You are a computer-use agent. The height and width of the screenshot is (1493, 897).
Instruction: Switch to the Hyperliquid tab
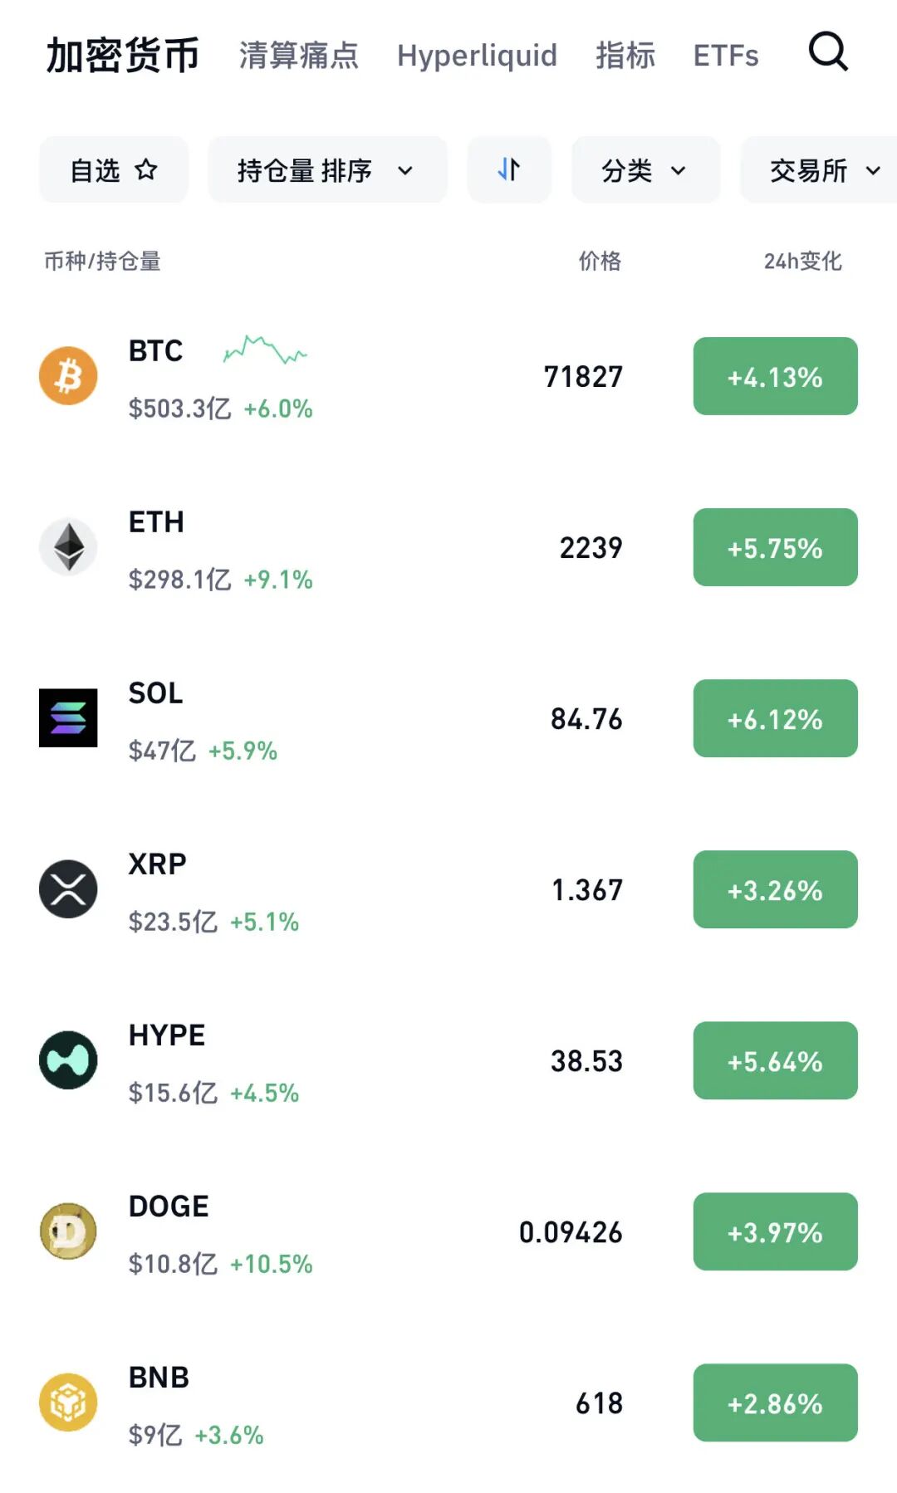(477, 56)
